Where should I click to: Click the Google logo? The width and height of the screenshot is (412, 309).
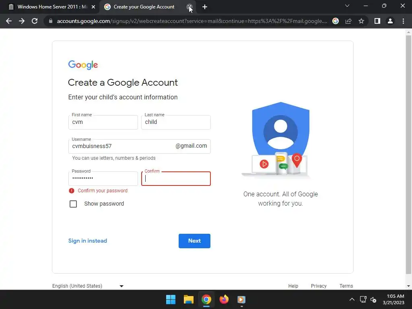[83, 65]
